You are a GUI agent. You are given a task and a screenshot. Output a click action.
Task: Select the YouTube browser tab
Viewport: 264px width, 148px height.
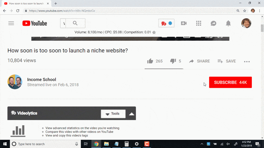[27, 4]
